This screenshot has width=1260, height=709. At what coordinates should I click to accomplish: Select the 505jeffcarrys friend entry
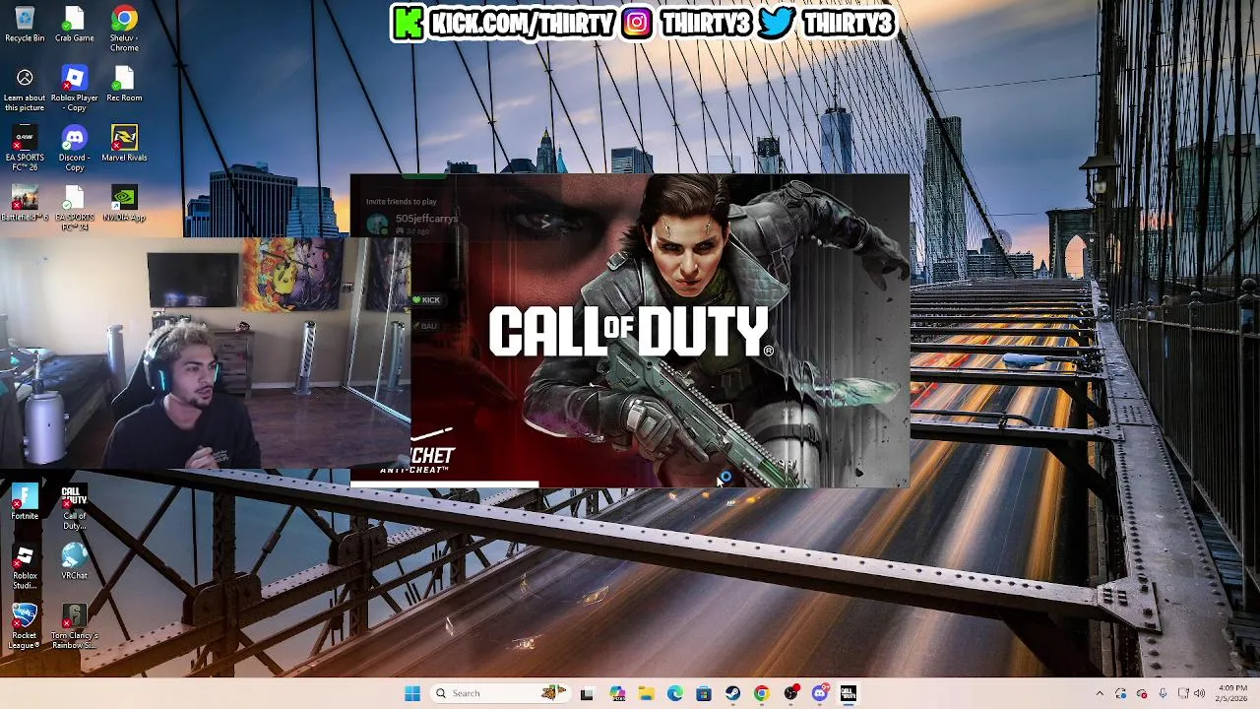point(412,223)
